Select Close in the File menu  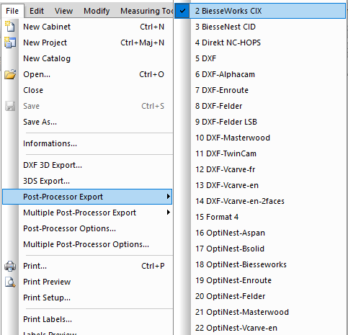tap(87, 90)
